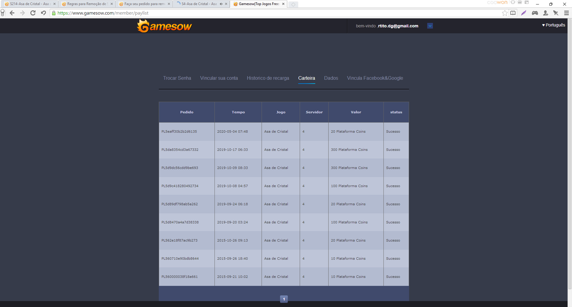Click the key icon left of back arrow

click(3, 12)
